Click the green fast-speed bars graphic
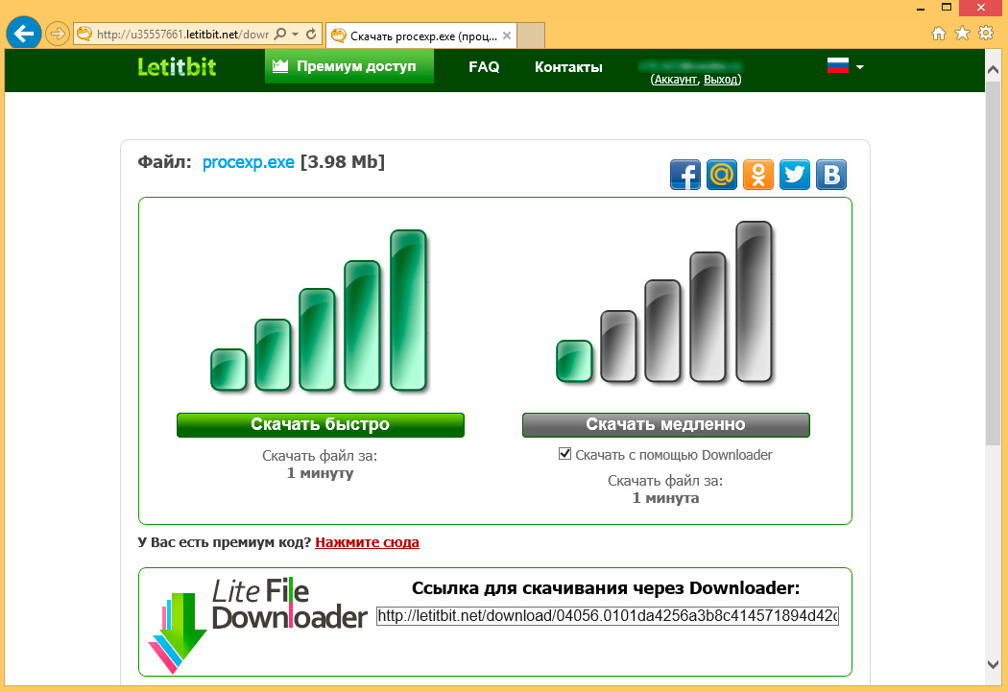This screenshot has height=692, width=1008. click(319, 310)
